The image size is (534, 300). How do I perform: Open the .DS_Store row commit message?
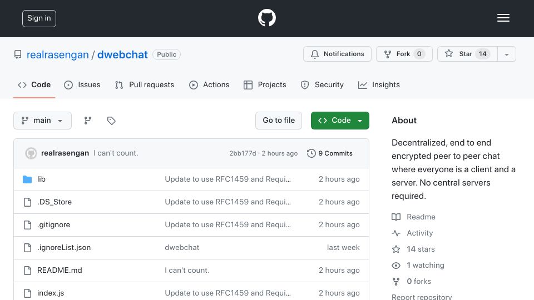pos(228,202)
